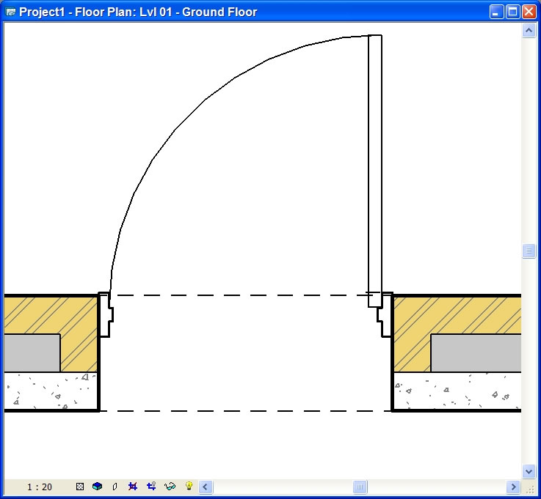Image resolution: width=541 pixels, height=499 pixels.
Task: Click the Temporary Hide/Isolate glasses icon
Action: [170, 487]
